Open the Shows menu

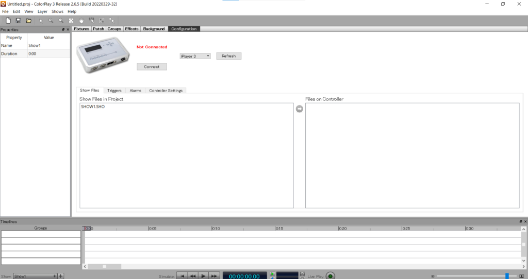tap(57, 11)
